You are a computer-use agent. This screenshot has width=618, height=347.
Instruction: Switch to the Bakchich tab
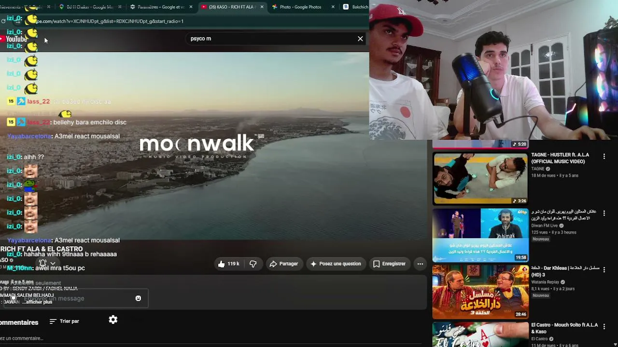[355, 7]
